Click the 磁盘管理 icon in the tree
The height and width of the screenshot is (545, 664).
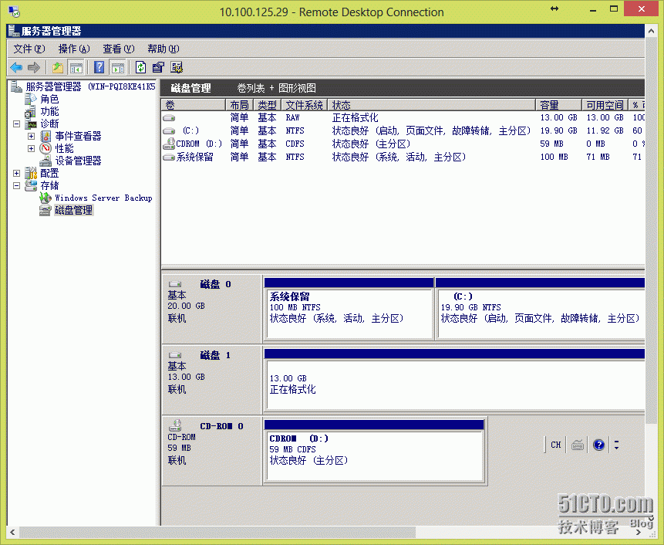pos(46,210)
